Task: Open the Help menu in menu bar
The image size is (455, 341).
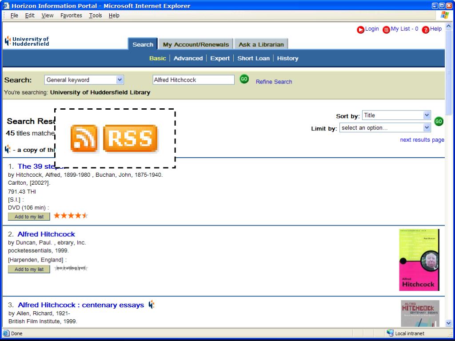Action: pyautogui.click(x=114, y=16)
